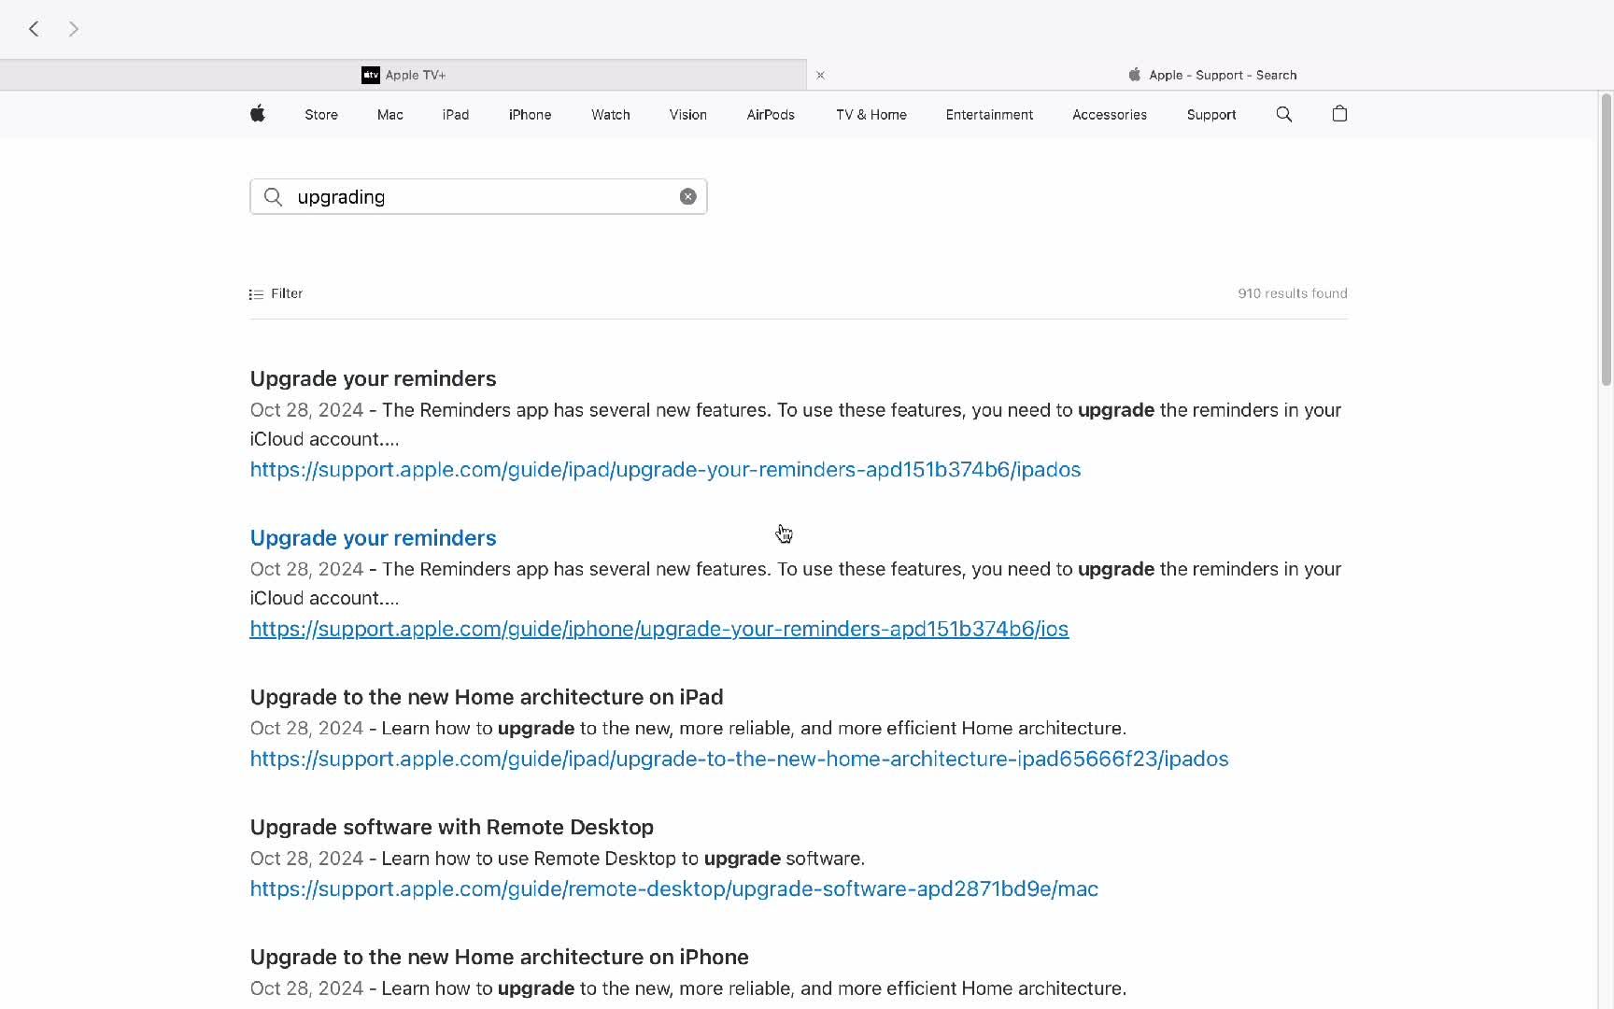This screenshot has width=1614, height=1009.
Task: Click the search magnifier in navigation bar
Action: pyautogui.click(x=1284, y=114)
